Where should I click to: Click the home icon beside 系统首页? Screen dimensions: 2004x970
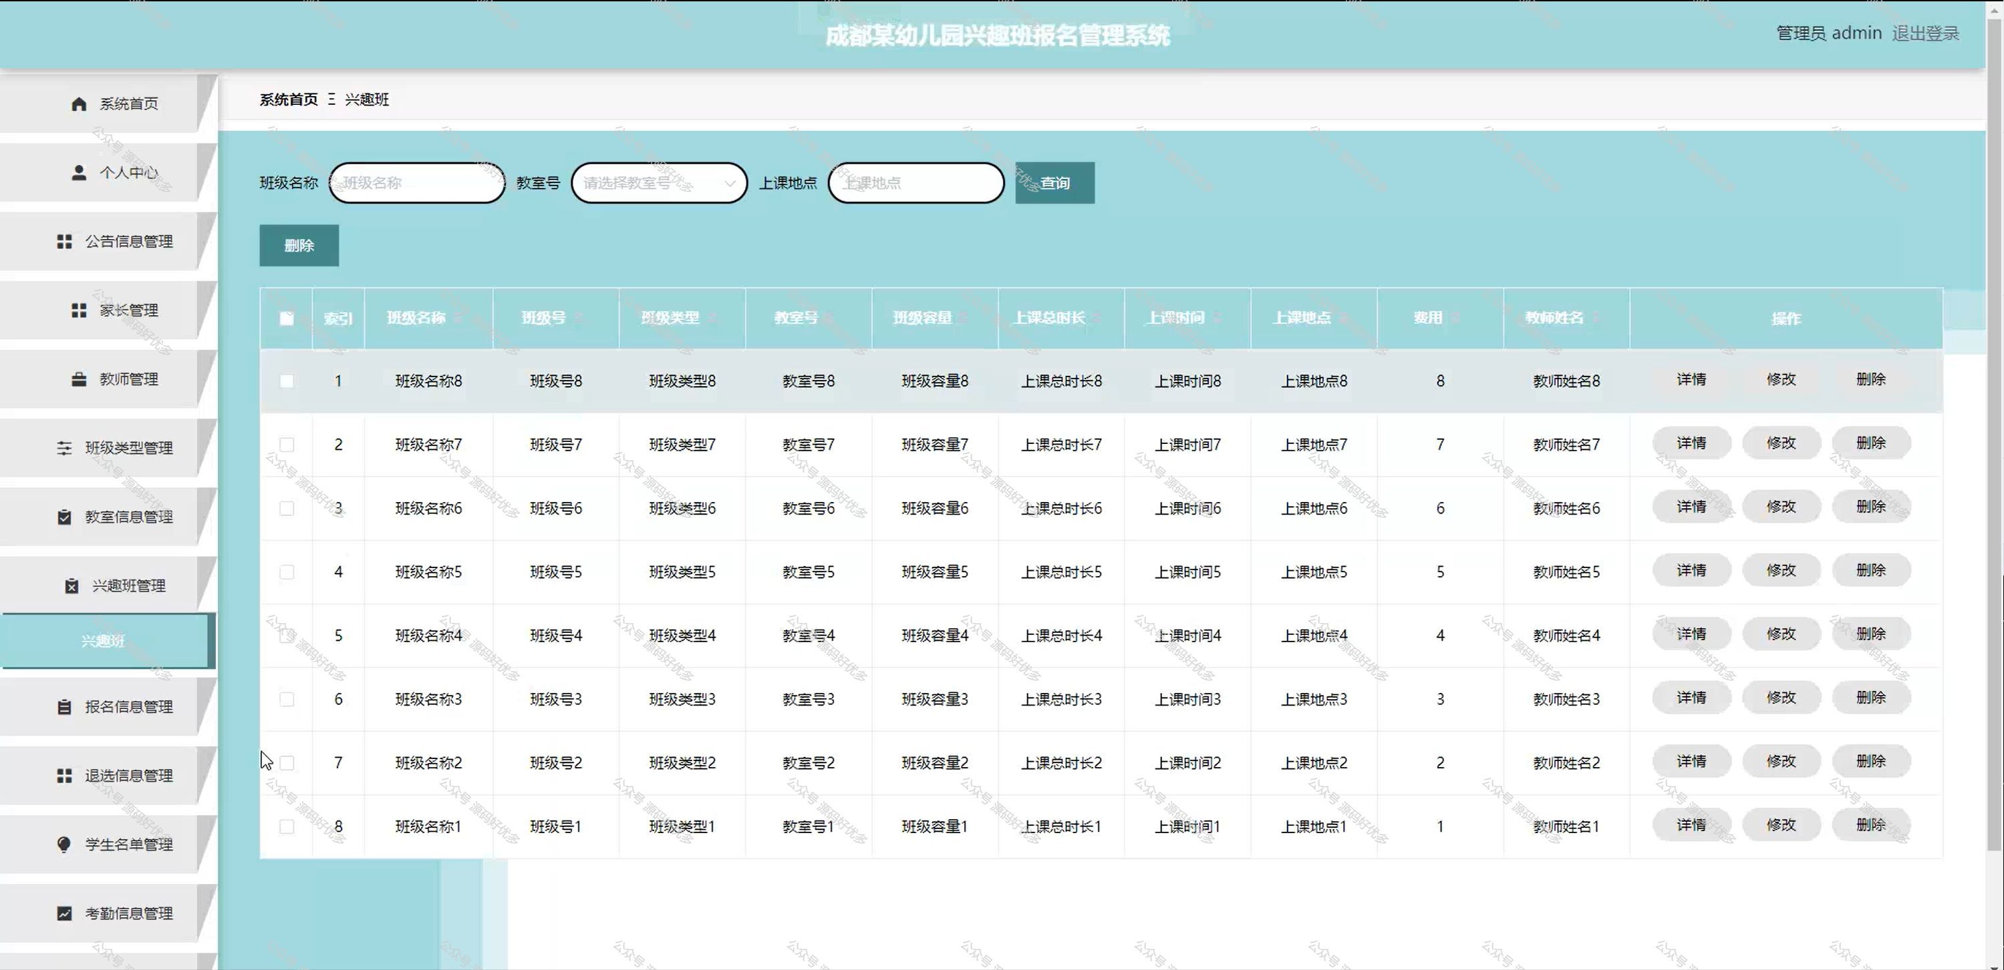tap(79, 103)
